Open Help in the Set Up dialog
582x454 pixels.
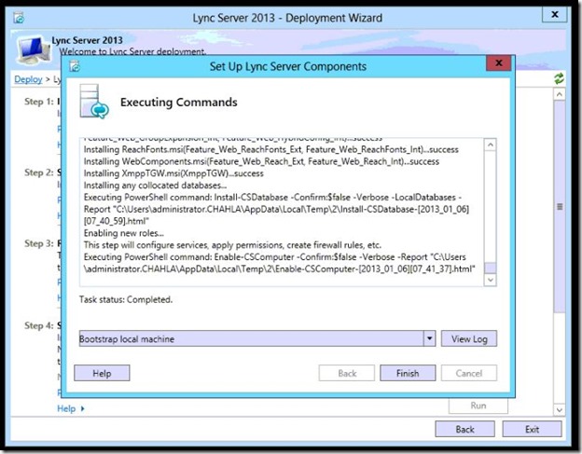point(102,373)
